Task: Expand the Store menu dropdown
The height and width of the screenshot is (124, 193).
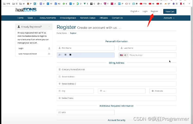Action: point(31,18)
